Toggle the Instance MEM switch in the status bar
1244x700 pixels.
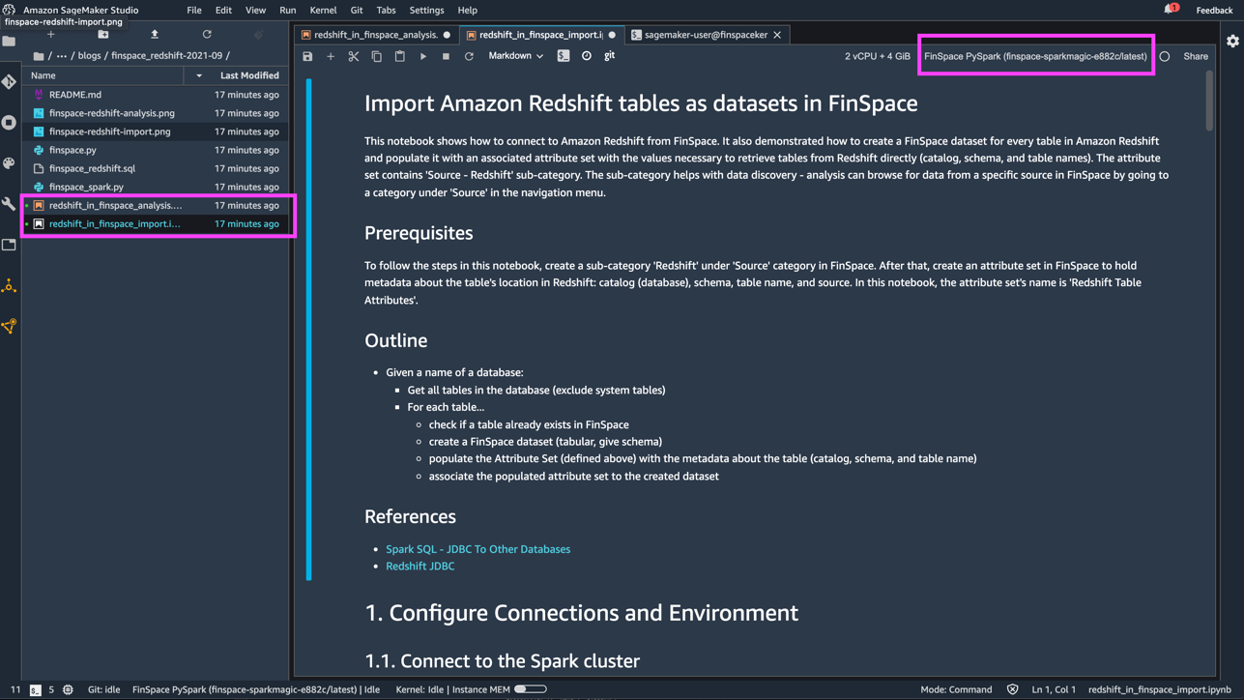click(x=530, y=689)
